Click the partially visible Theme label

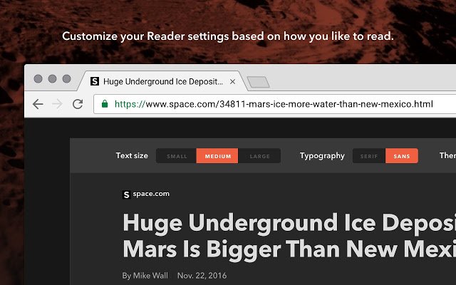pos(447,155)
